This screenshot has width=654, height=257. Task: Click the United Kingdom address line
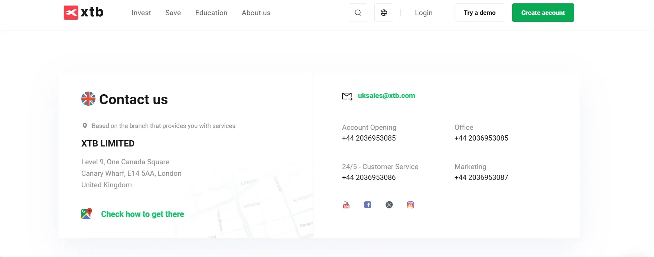pyautogui.click(x=107, y=185)
